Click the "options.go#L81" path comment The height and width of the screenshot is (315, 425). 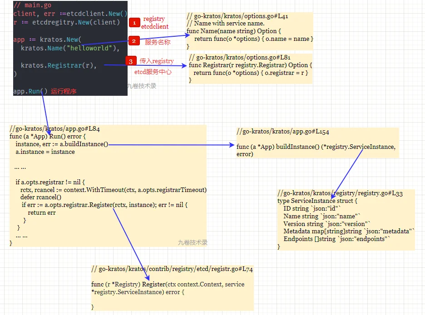tap(240, 58)
